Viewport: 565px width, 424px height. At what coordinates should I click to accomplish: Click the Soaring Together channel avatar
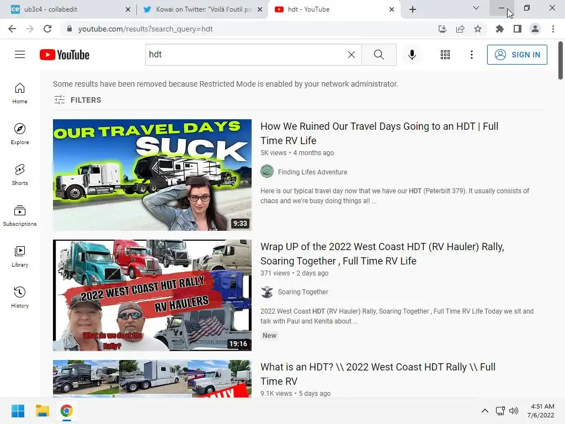[x=267, y=291]
